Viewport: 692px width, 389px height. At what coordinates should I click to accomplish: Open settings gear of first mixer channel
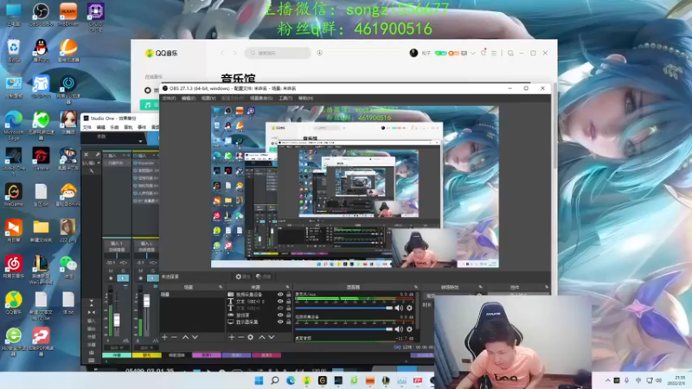[x=409, y=309]
